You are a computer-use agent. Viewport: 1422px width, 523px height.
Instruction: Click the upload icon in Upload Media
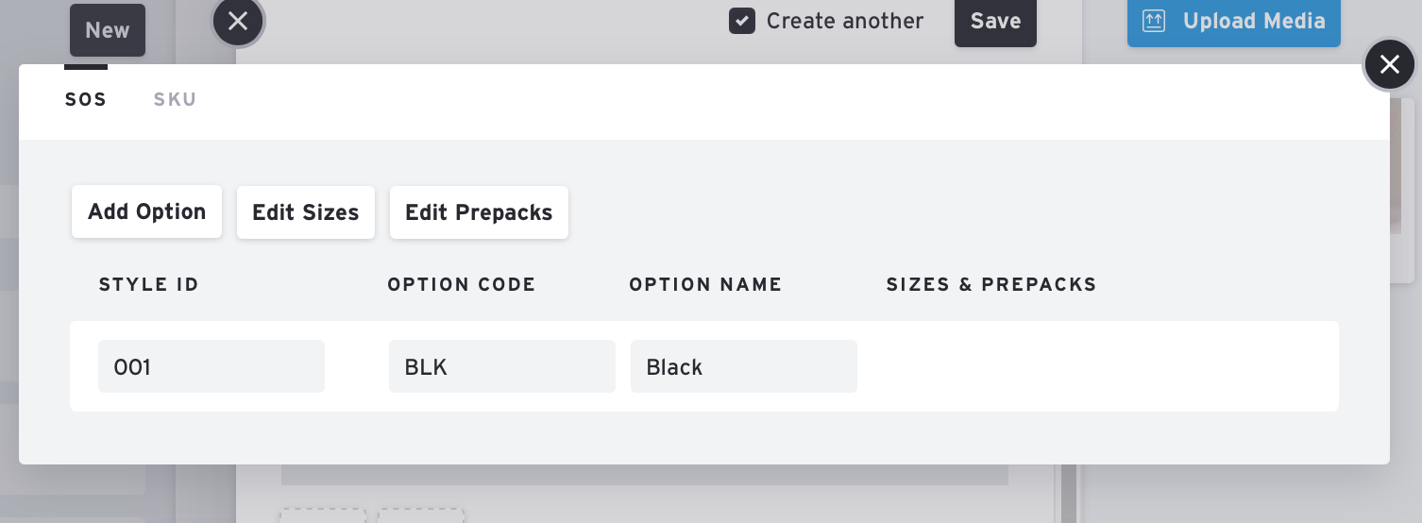[1155, 21]
